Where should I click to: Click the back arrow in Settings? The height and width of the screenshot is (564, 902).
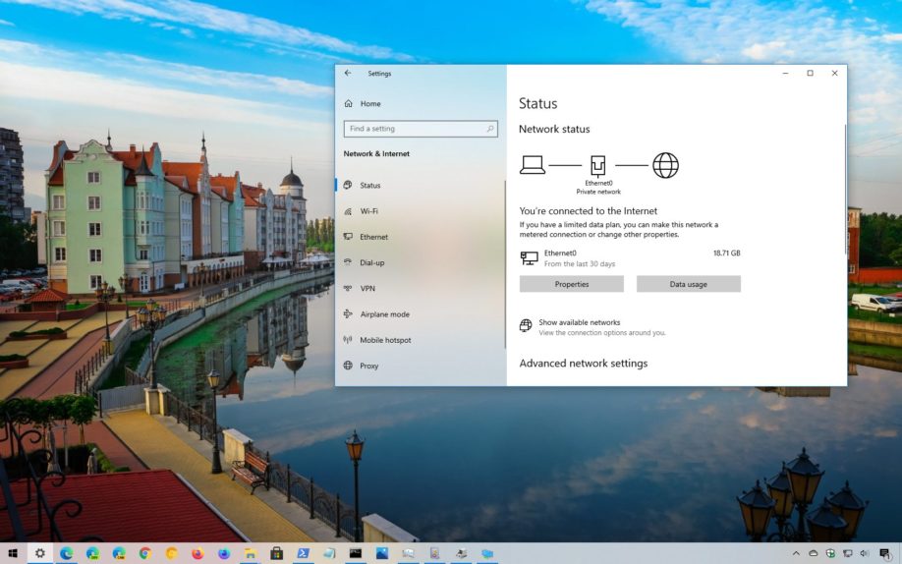[348, 73]
